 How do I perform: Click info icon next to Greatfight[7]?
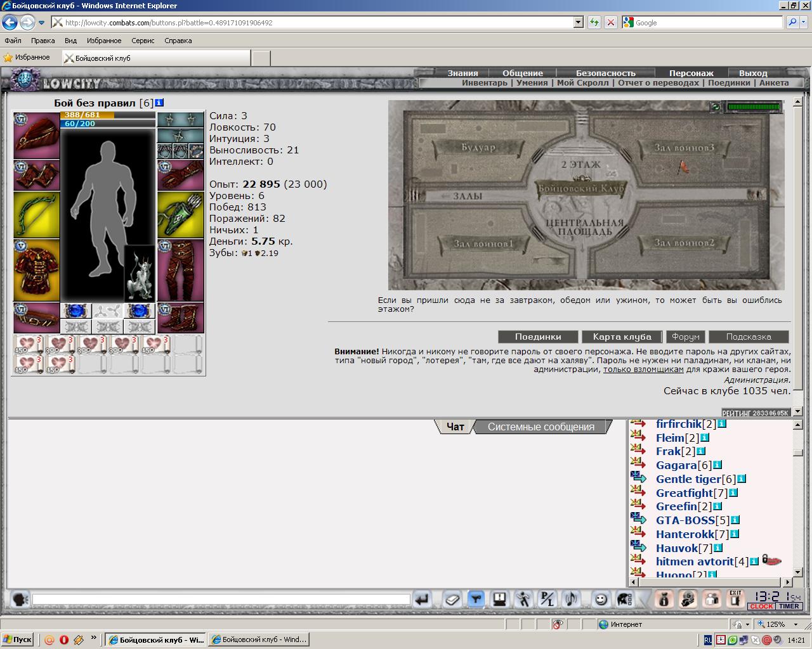point(733,492)
